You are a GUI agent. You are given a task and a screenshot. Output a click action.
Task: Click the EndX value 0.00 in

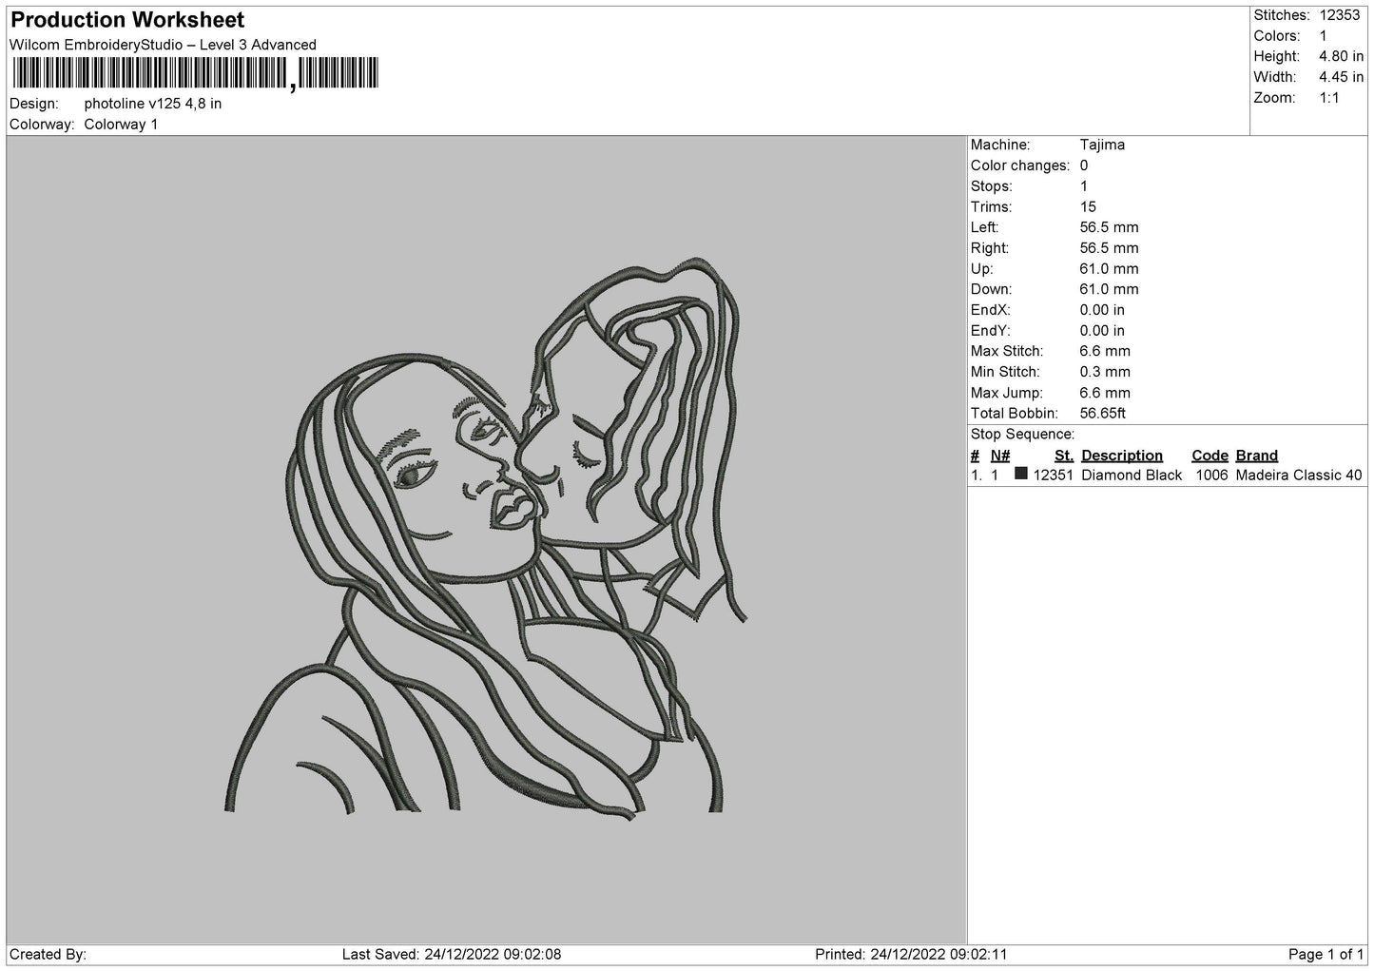click(x=1102, y=310)
